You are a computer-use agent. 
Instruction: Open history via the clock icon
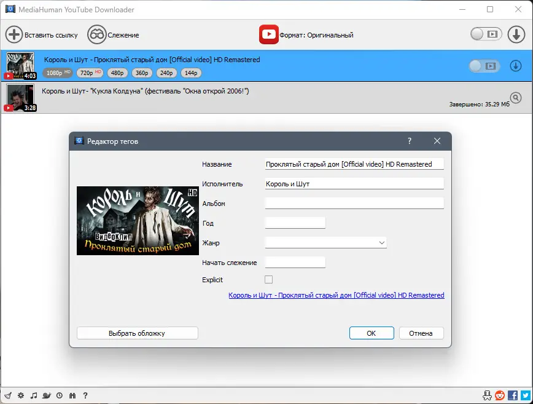pos(60,395)
